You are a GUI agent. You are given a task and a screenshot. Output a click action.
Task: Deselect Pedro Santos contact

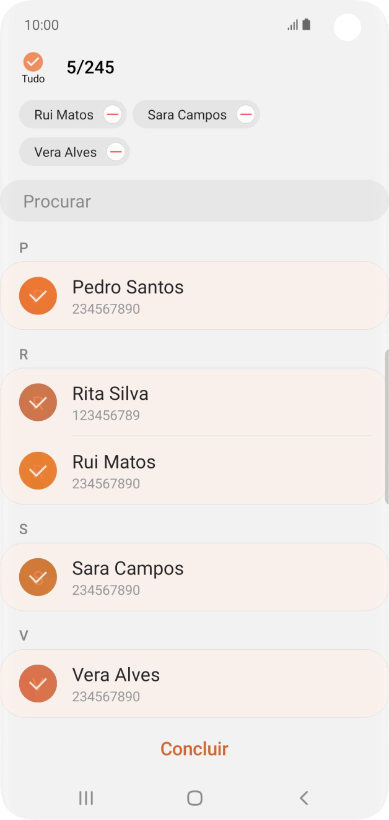(38, 296)
